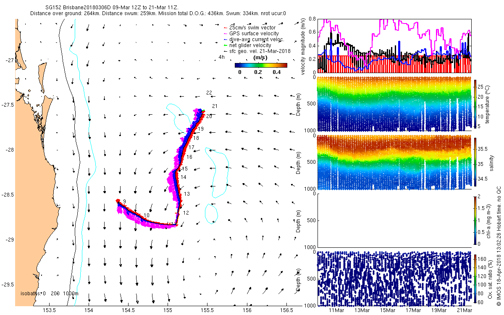
Task: Click day marker '18' on the glider track
Action: pos(196,138)
